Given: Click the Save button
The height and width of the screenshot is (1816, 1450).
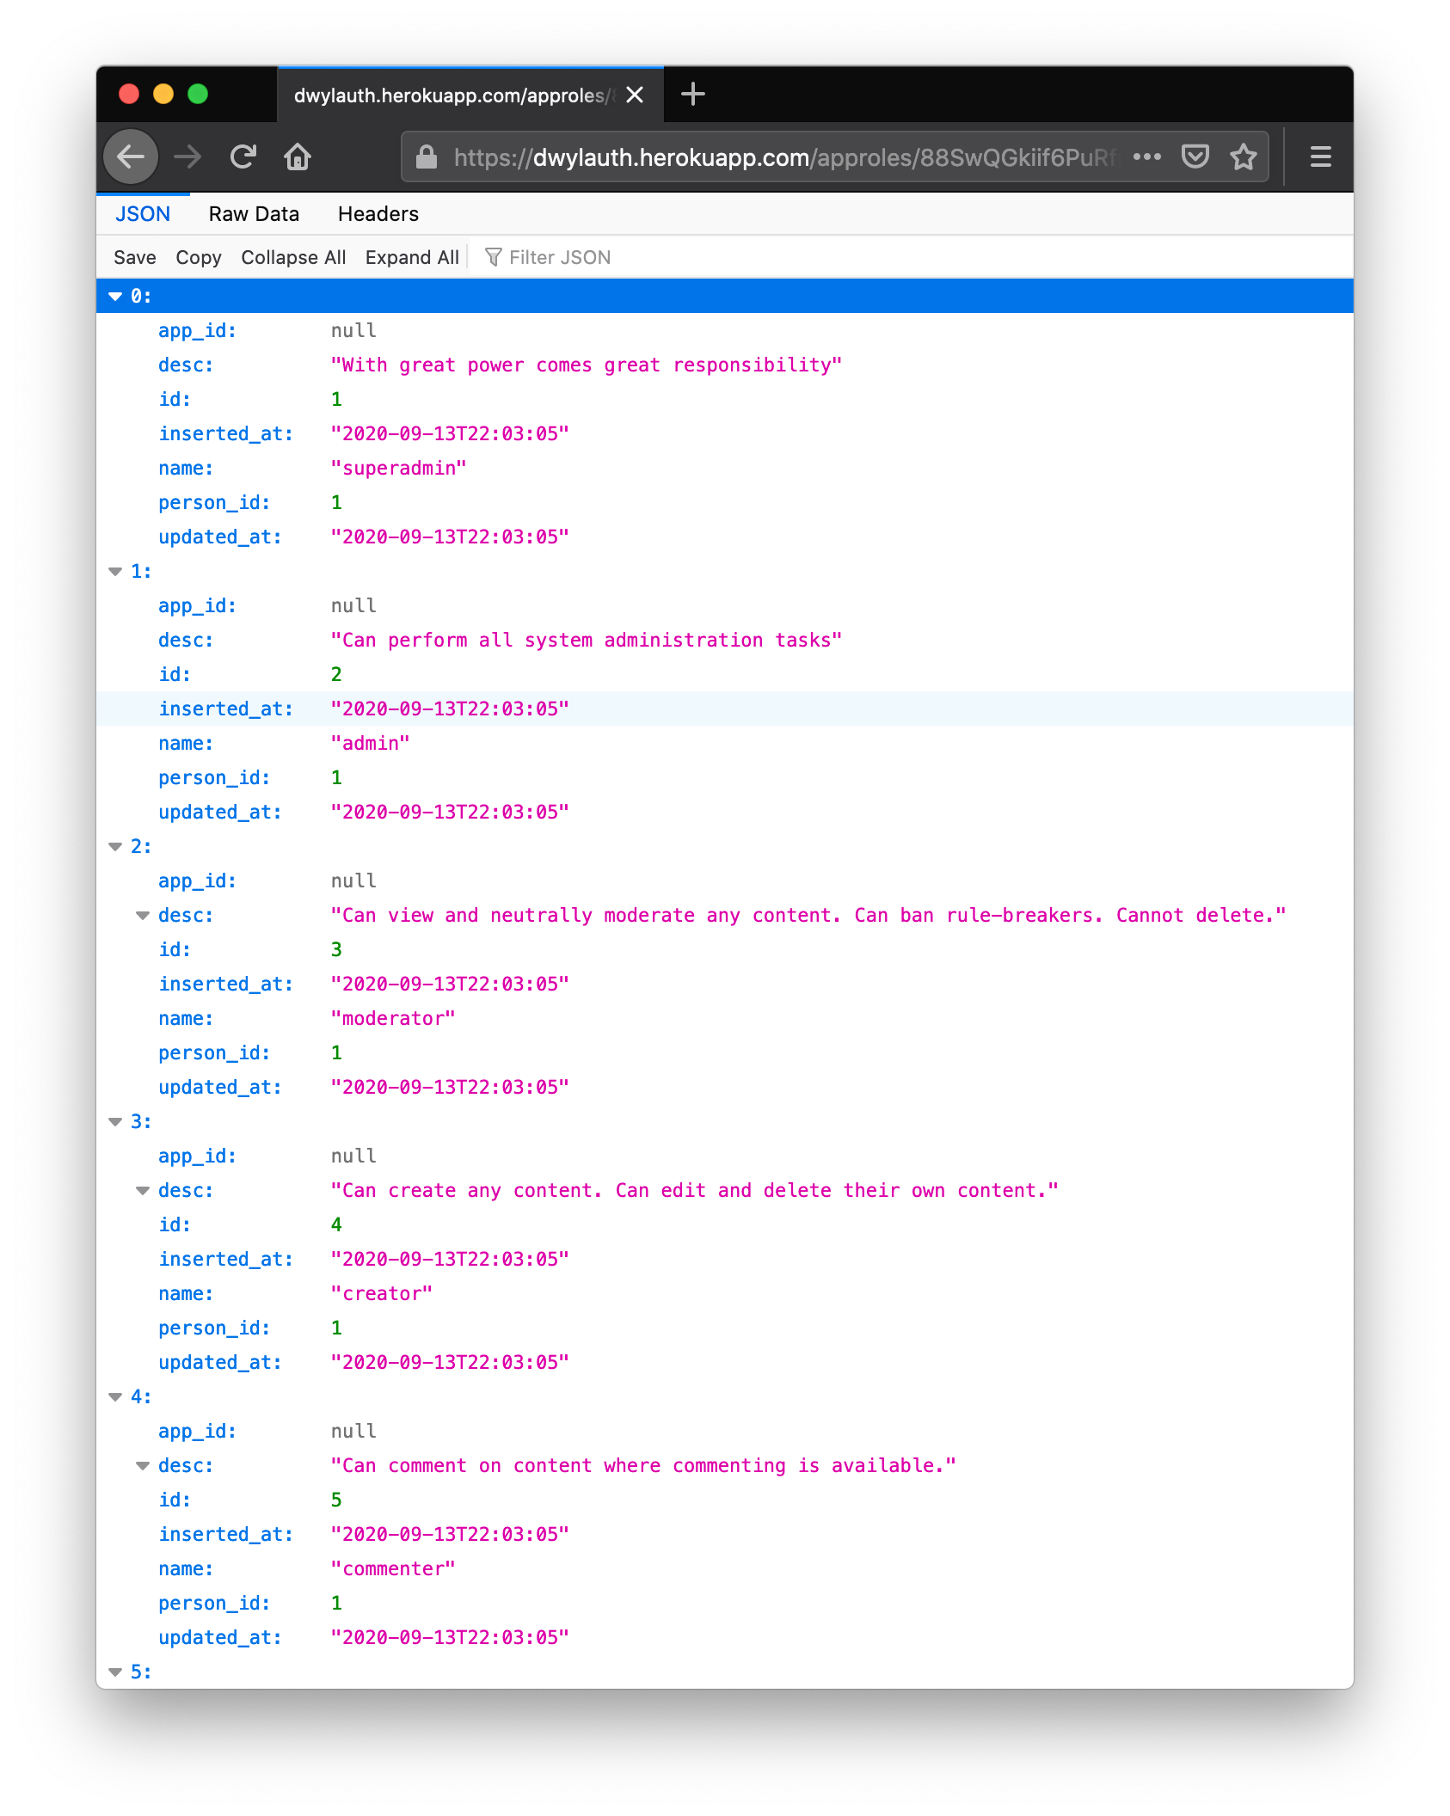Looking at the screenshot, I should pos(134,257).
